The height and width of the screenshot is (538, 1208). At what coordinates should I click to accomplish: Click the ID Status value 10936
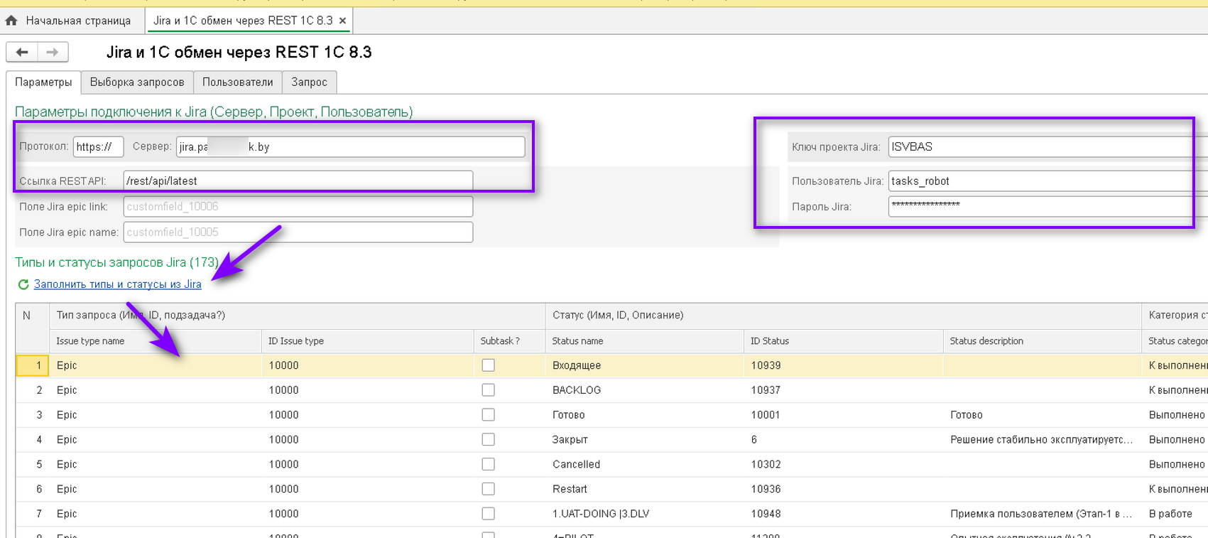[x=843, y=489]
